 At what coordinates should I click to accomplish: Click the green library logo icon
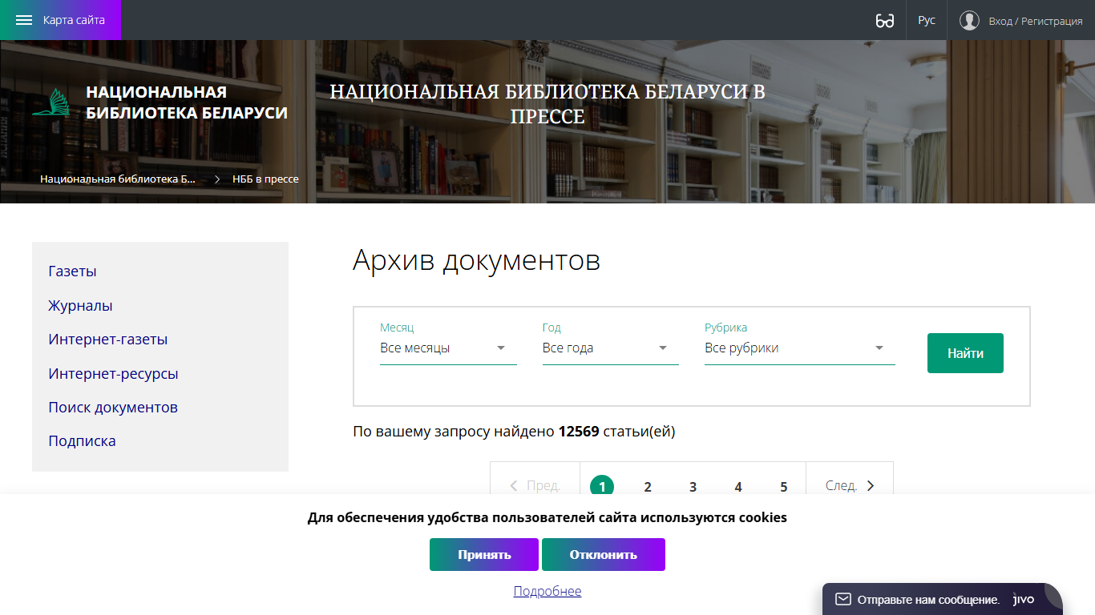coord(51,103)
